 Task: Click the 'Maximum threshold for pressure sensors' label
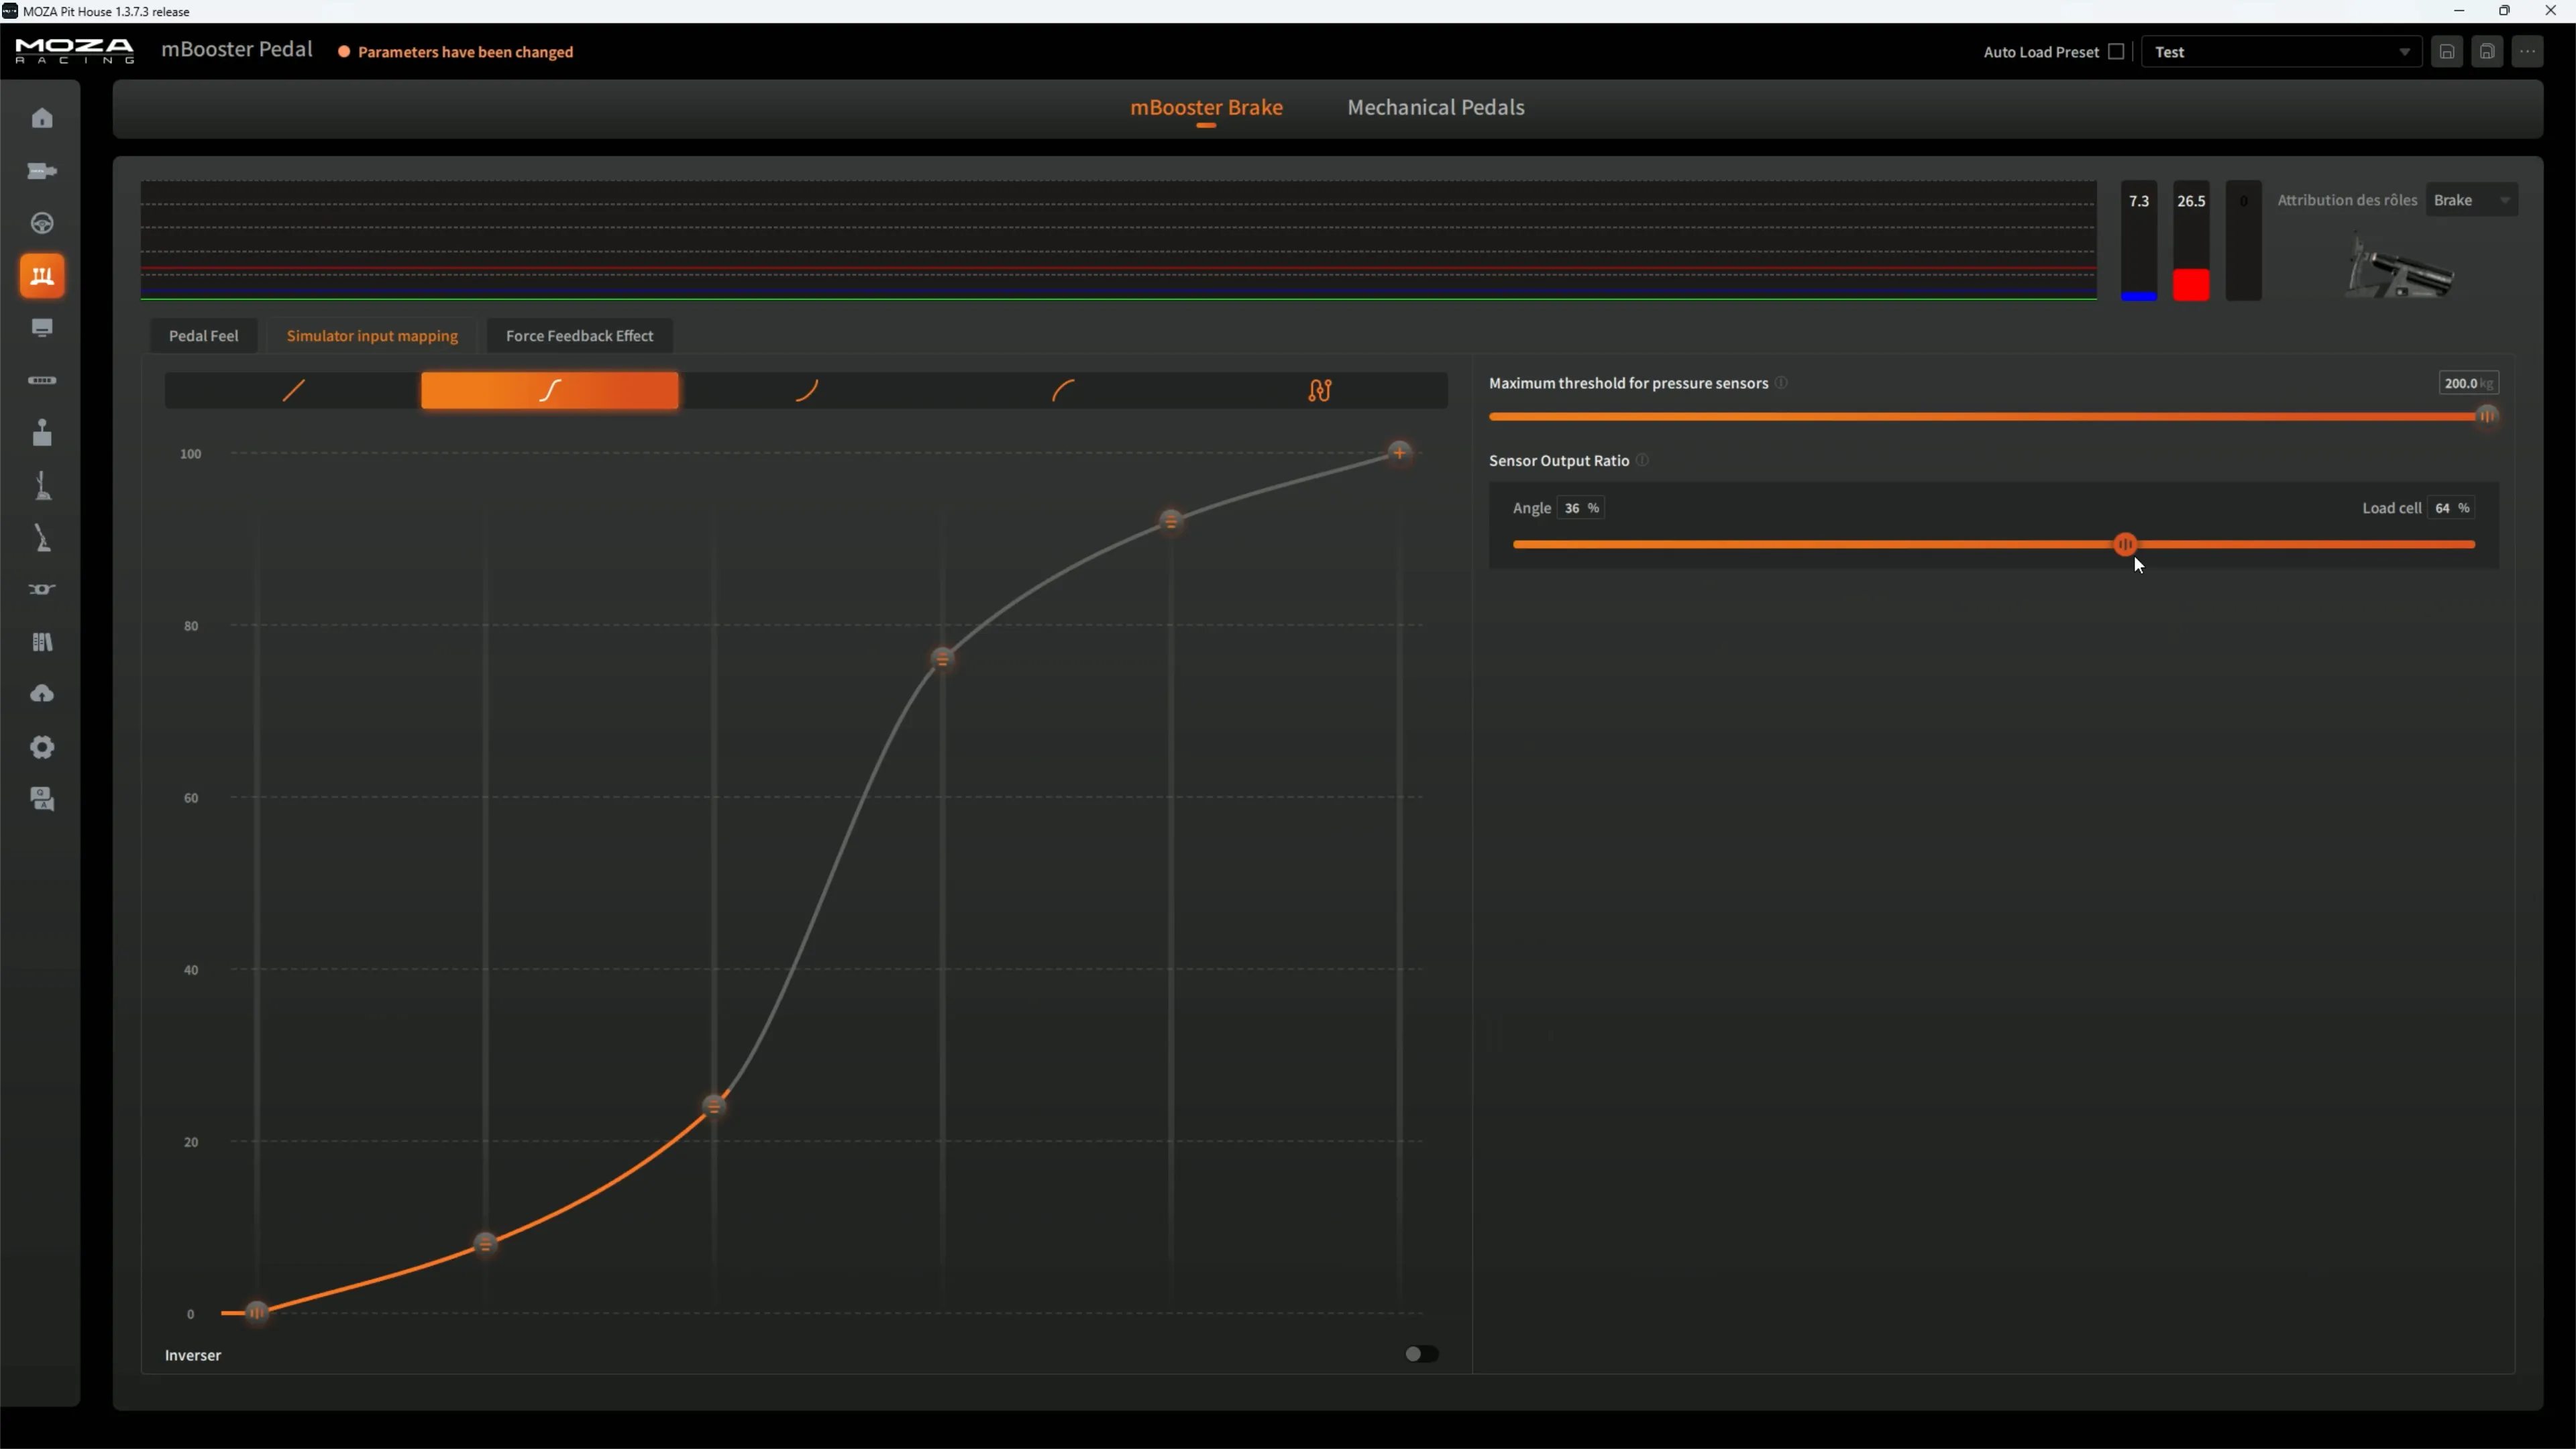[x=1628, y=383]
